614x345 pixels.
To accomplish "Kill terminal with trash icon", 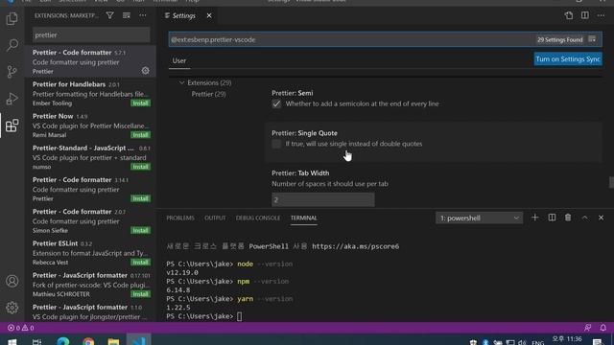I will [568, 218].
